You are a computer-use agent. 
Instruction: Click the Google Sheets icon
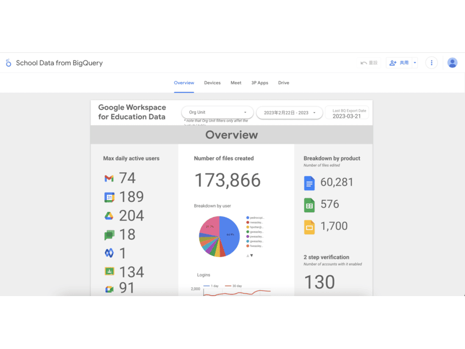[309, 205]
